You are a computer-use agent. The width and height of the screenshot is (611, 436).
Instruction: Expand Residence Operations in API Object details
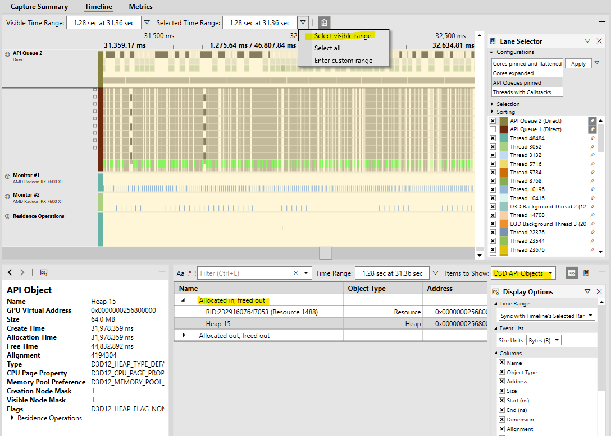pos(12,418)
